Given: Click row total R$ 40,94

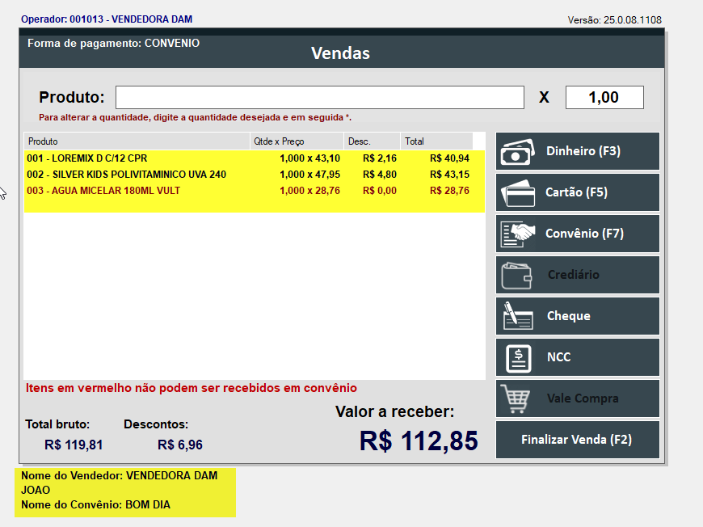Looking at the screenshot, I should [x=450, y=158].
